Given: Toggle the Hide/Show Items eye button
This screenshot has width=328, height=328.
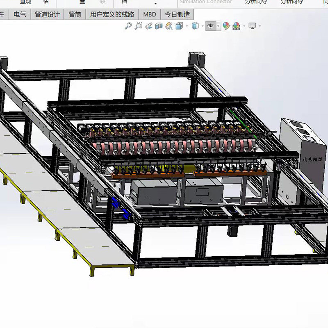Looking at the screenshot, I should (211, 26).
